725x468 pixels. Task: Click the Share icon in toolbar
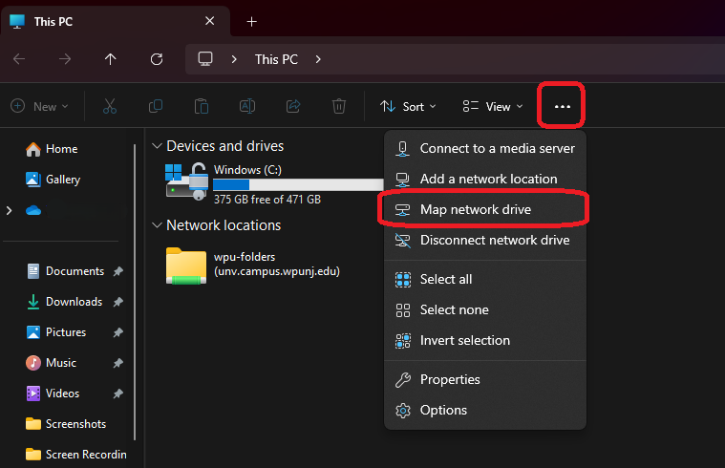pyautogui.click(x=293, y=106)
